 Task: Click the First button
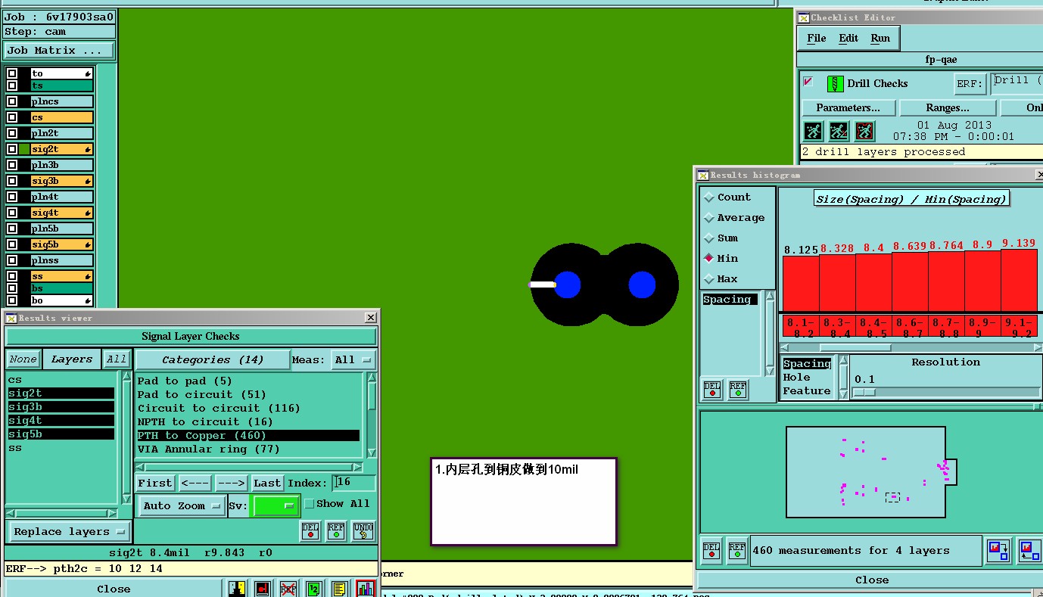pos(155,483)
